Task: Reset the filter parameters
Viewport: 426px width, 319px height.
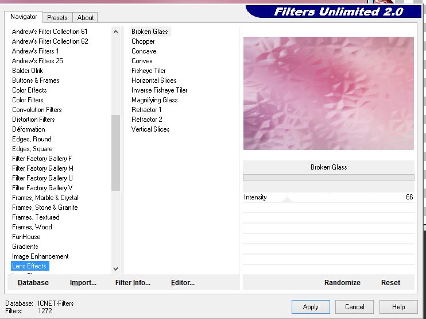Action: click(390, 283)
